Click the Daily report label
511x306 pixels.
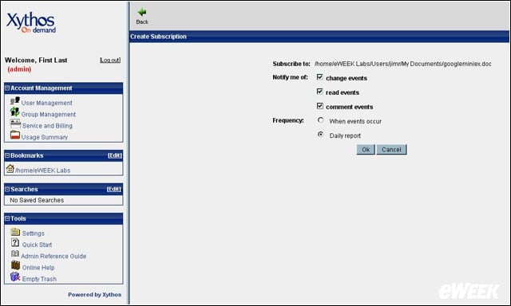345,136
